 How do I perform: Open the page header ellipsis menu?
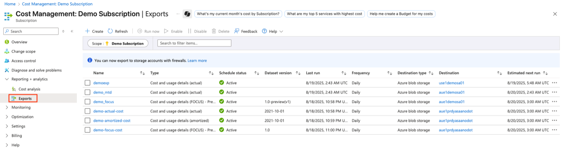[x=177, y=14]
